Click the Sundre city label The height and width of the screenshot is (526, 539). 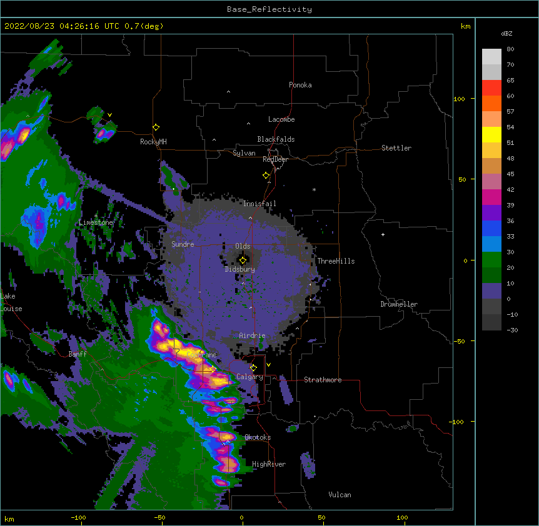pyautogui.click(x=183, y=244)
